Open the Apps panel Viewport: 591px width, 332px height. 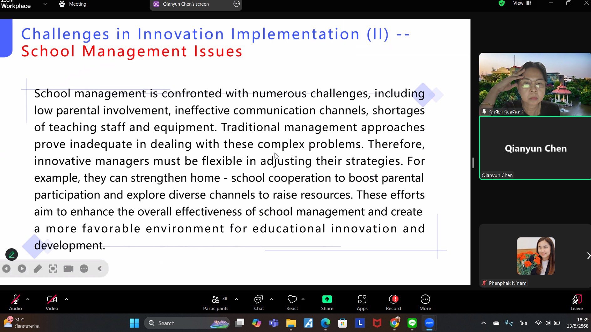362,302
